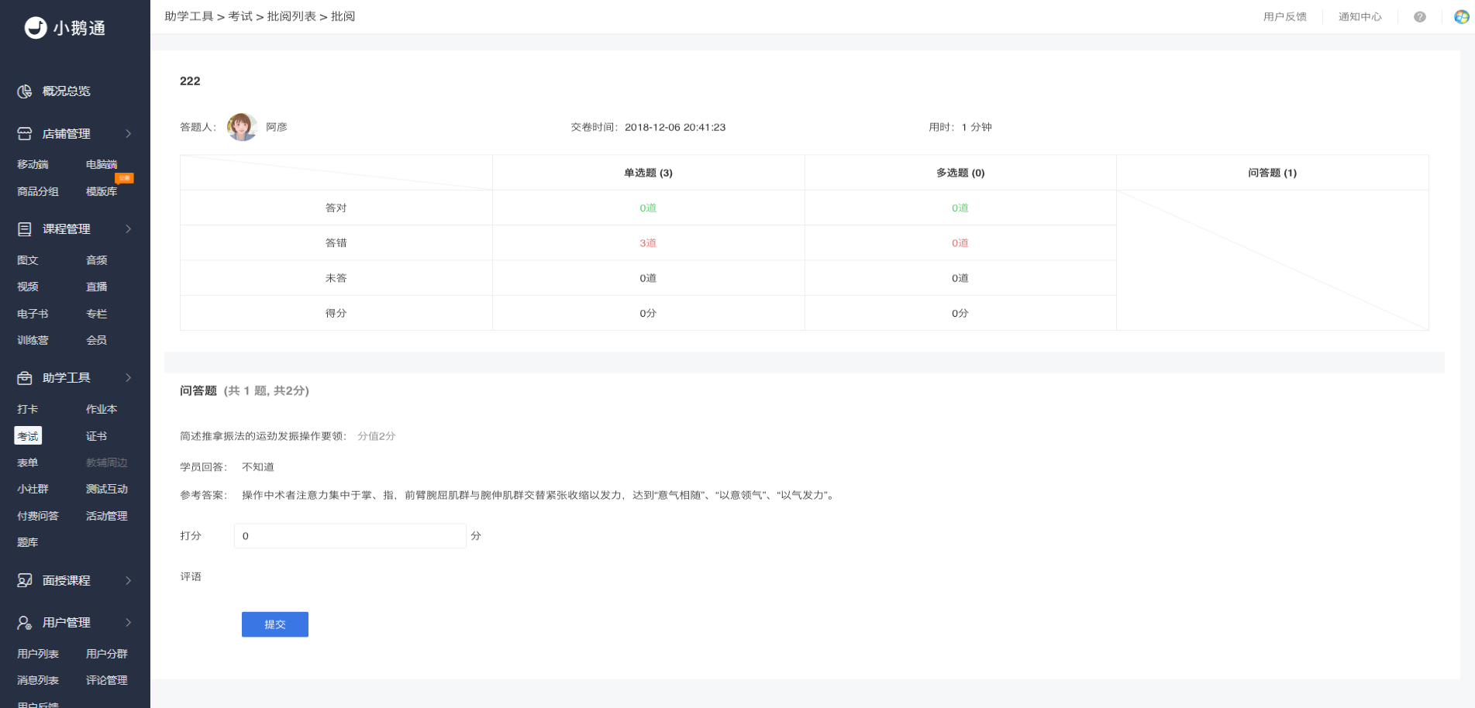The height and width of the screenshot is (708, 1475).
Task: Go to 批阅列表 in the breadcrumb
Action: [291, 16]
